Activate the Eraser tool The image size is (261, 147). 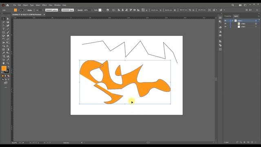click(x=8, y=36)
